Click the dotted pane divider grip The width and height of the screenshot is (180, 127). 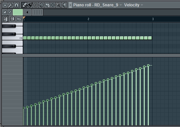pyautogui.click(x=117, y=55)
